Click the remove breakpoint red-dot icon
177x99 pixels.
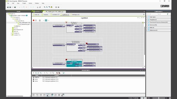click(57, 73)
